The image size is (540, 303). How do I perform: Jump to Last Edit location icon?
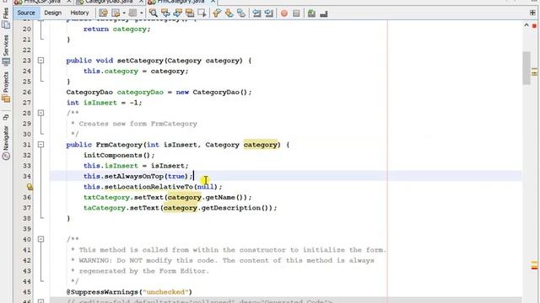click(103, 13)
